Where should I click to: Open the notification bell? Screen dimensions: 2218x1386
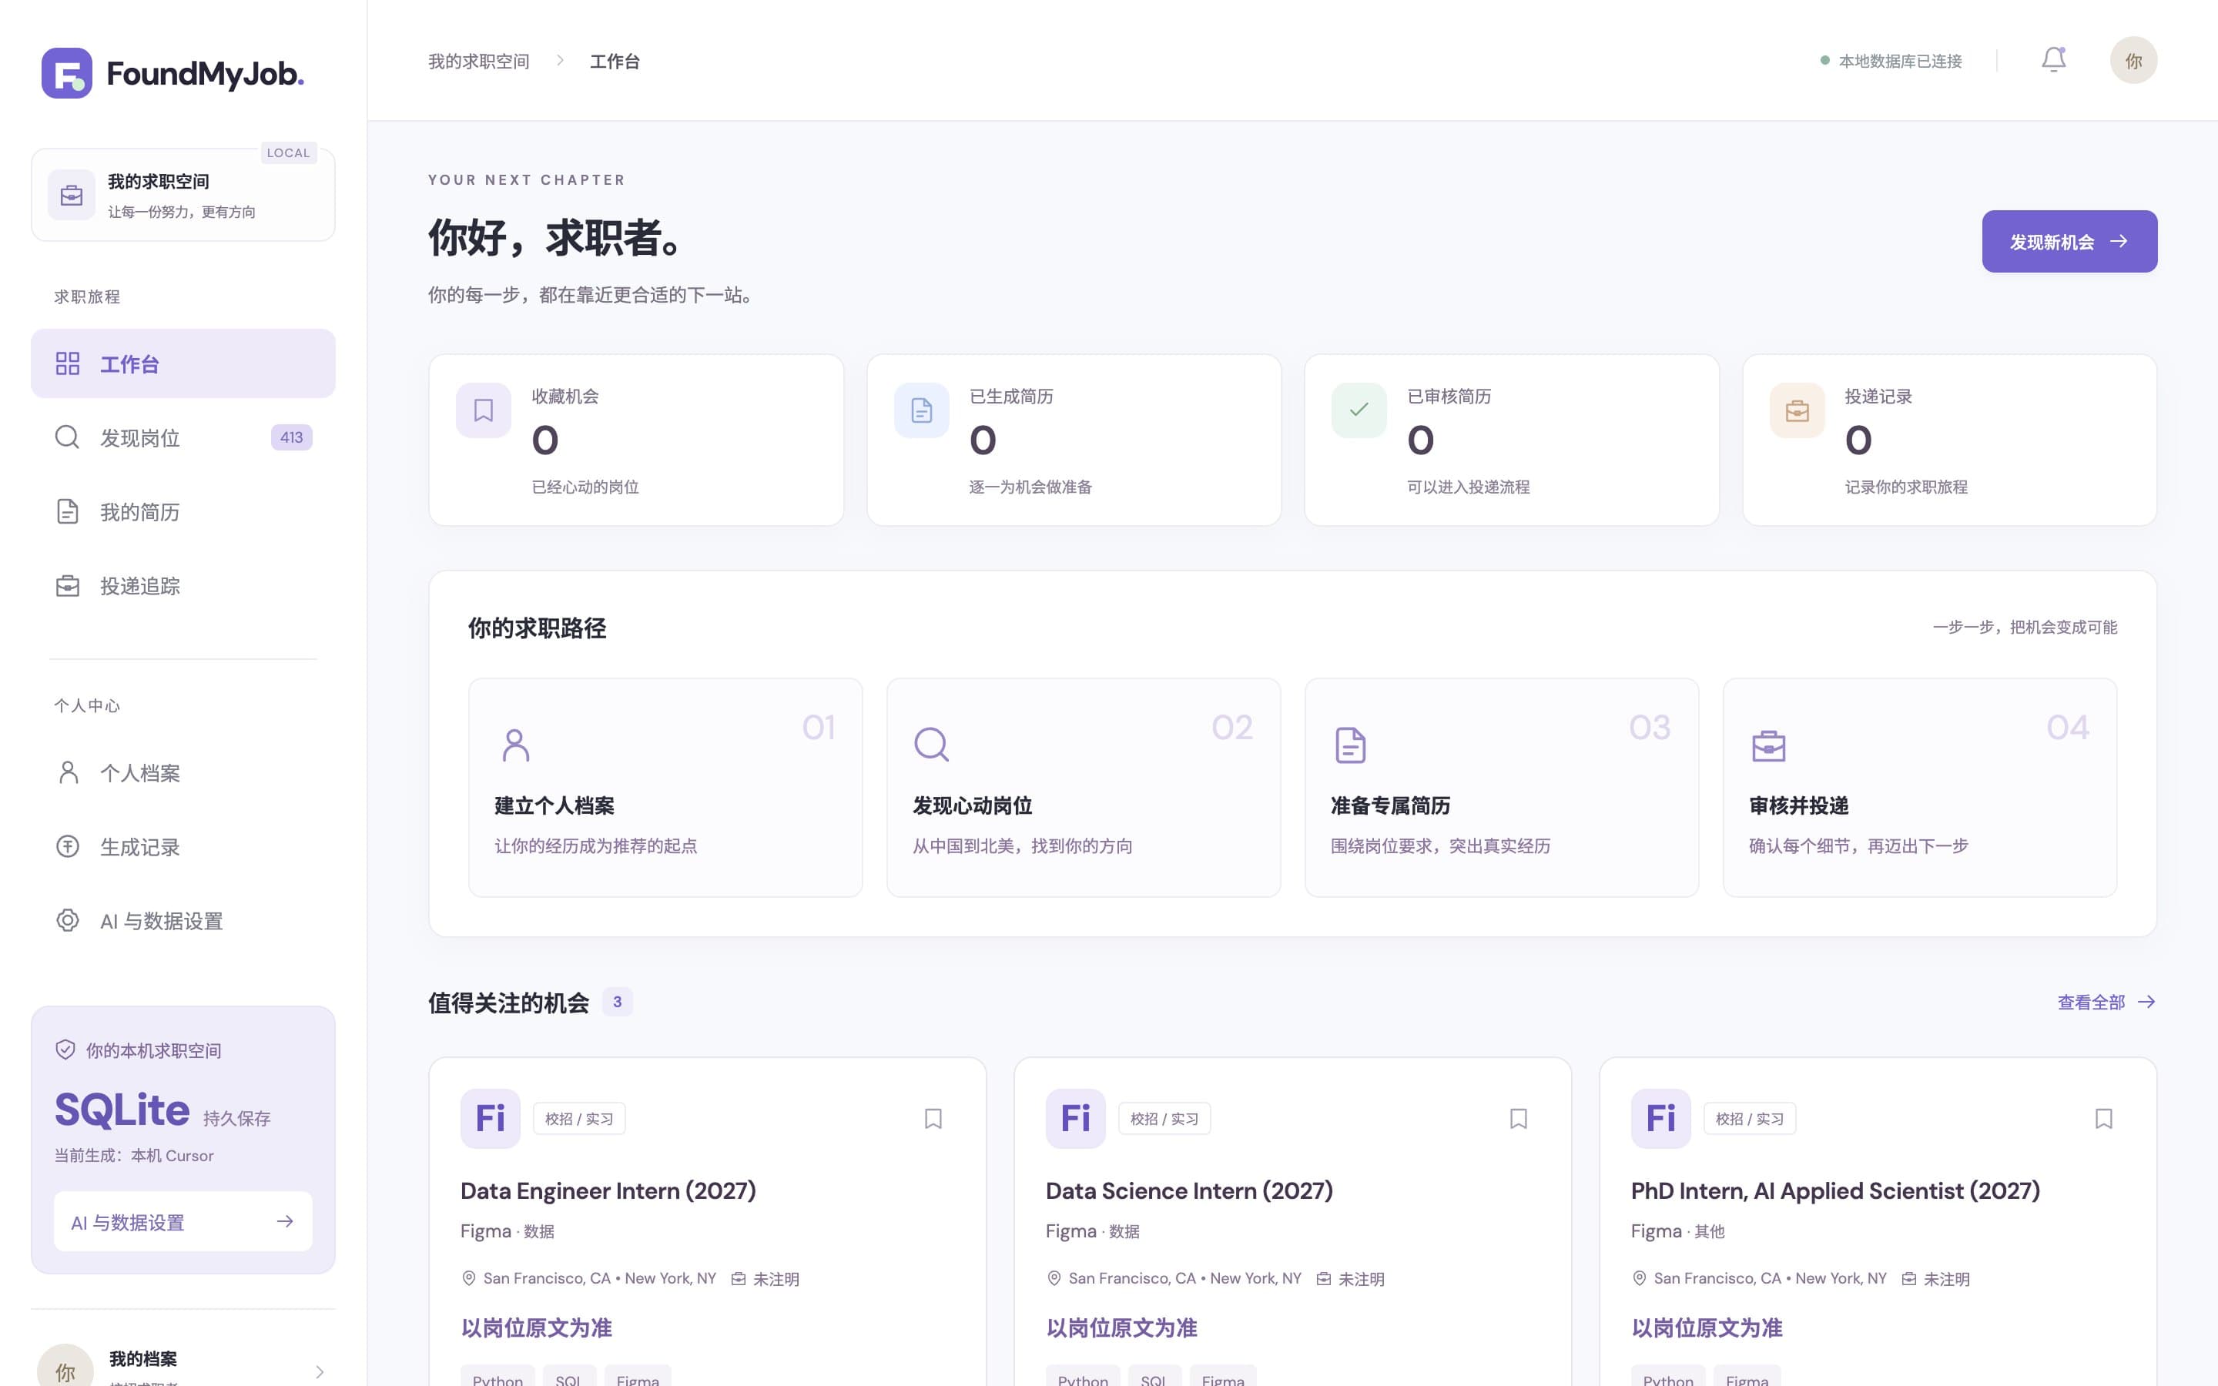coord(2053,61)
